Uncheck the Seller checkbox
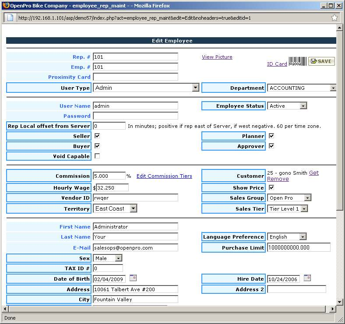Screen dimensions: 345x324 click(97, 136)
